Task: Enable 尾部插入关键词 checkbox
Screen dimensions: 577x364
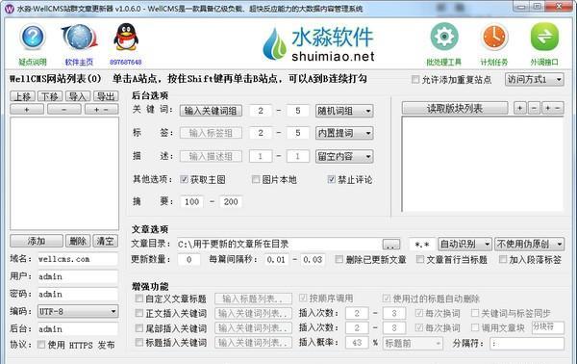Action: pos(139,328)
